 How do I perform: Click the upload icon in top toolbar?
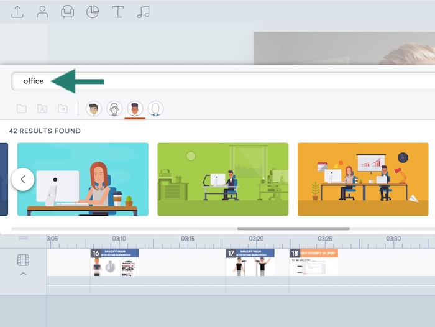click(x=17, y=12)
